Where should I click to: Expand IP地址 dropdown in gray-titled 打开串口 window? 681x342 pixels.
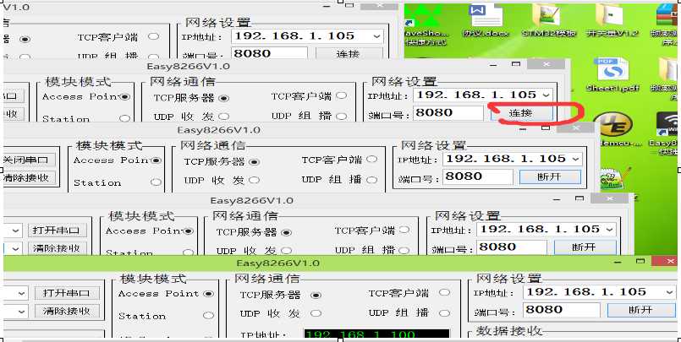(x=609, y=230)
